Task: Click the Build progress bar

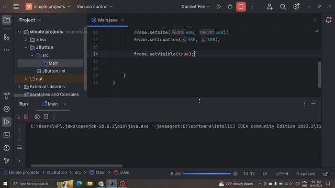Action: click(x=207, y=174)
